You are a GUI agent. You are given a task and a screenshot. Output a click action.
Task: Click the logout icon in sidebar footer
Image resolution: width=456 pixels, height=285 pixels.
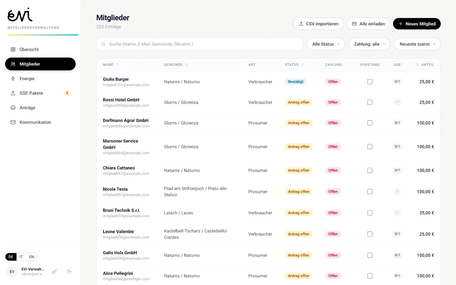pyautogui.click(x=69, y=272)
